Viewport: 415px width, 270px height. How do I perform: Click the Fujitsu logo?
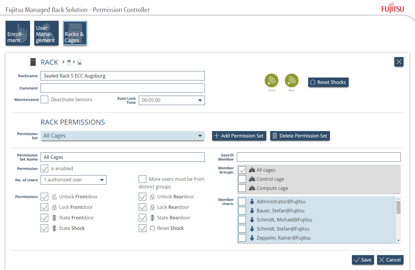(393, 8)
